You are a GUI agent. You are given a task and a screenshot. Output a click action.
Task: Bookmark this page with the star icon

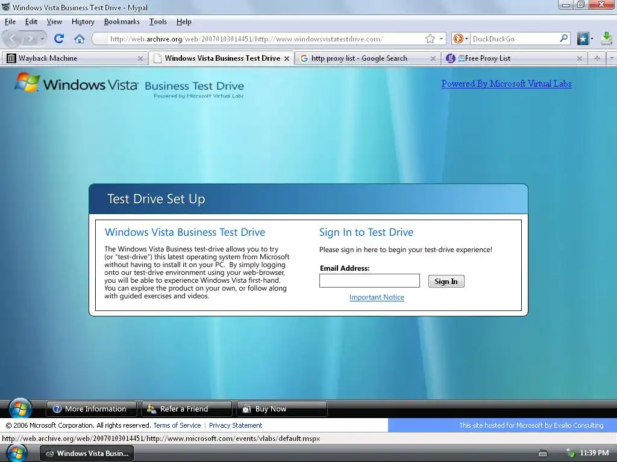pos(430,38)
